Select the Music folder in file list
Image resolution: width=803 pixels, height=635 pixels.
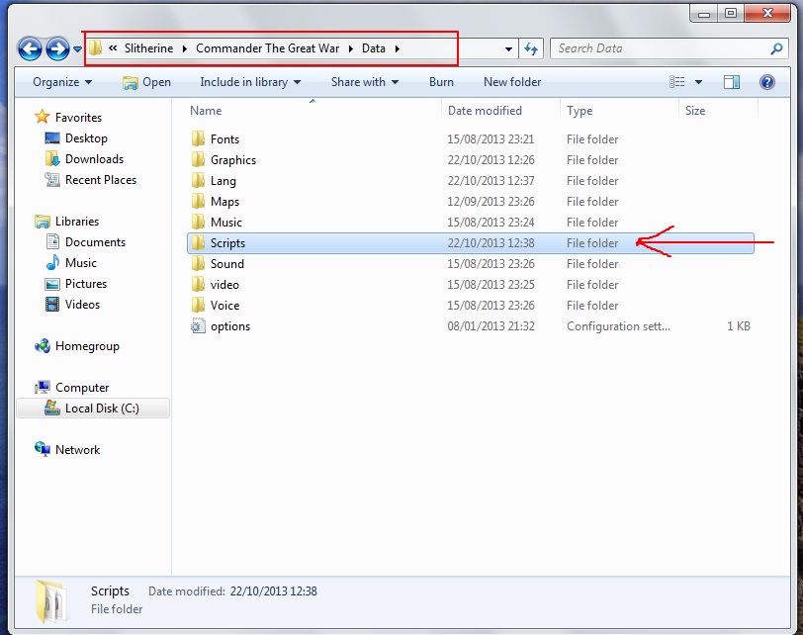point(225,223)
